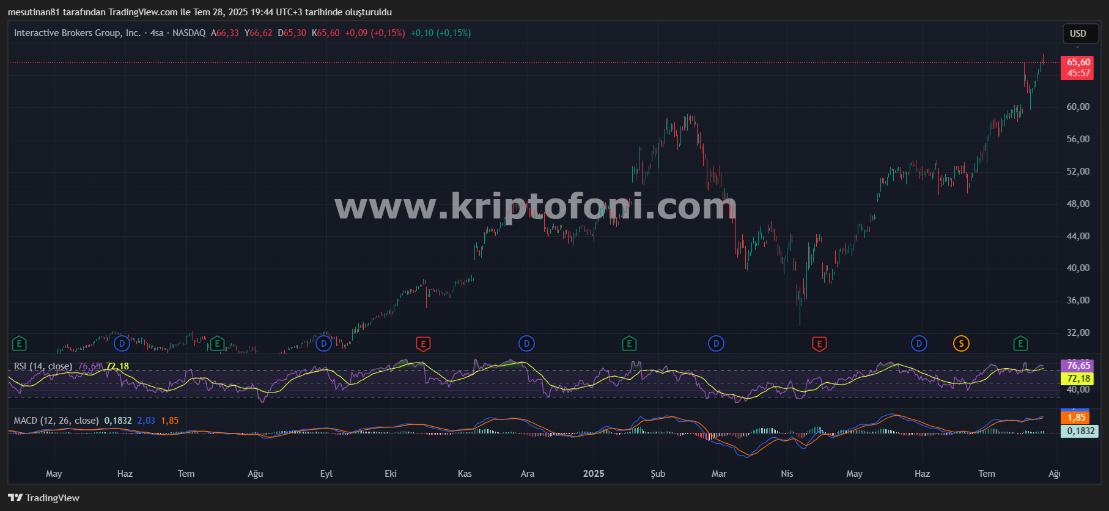Click the 0,1832 MACD histogram label on the axis
The height and width of the screenshot is (511, 1109).
pyautogui.click(x=1080, y=431)
